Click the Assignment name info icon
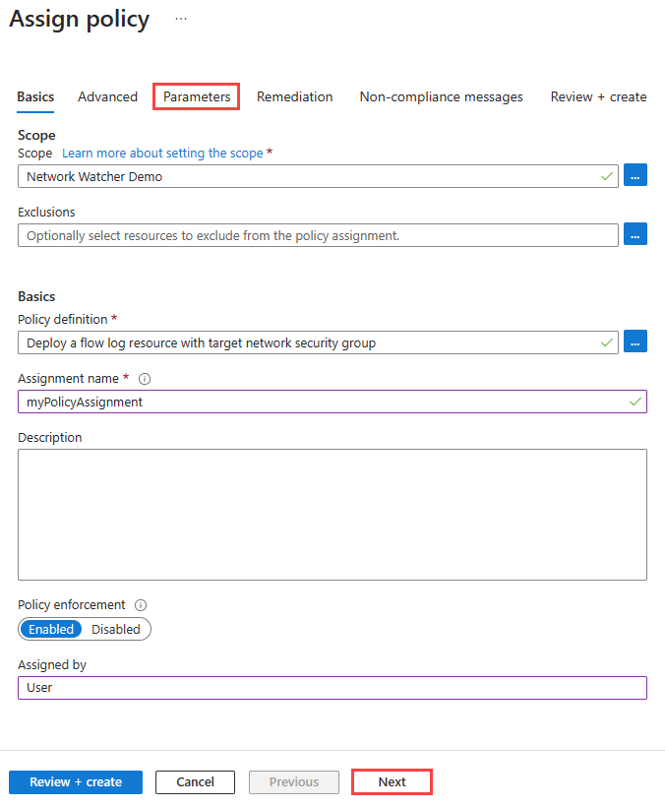The width and height of the screenshot is (665, 806). click(145, 379)
